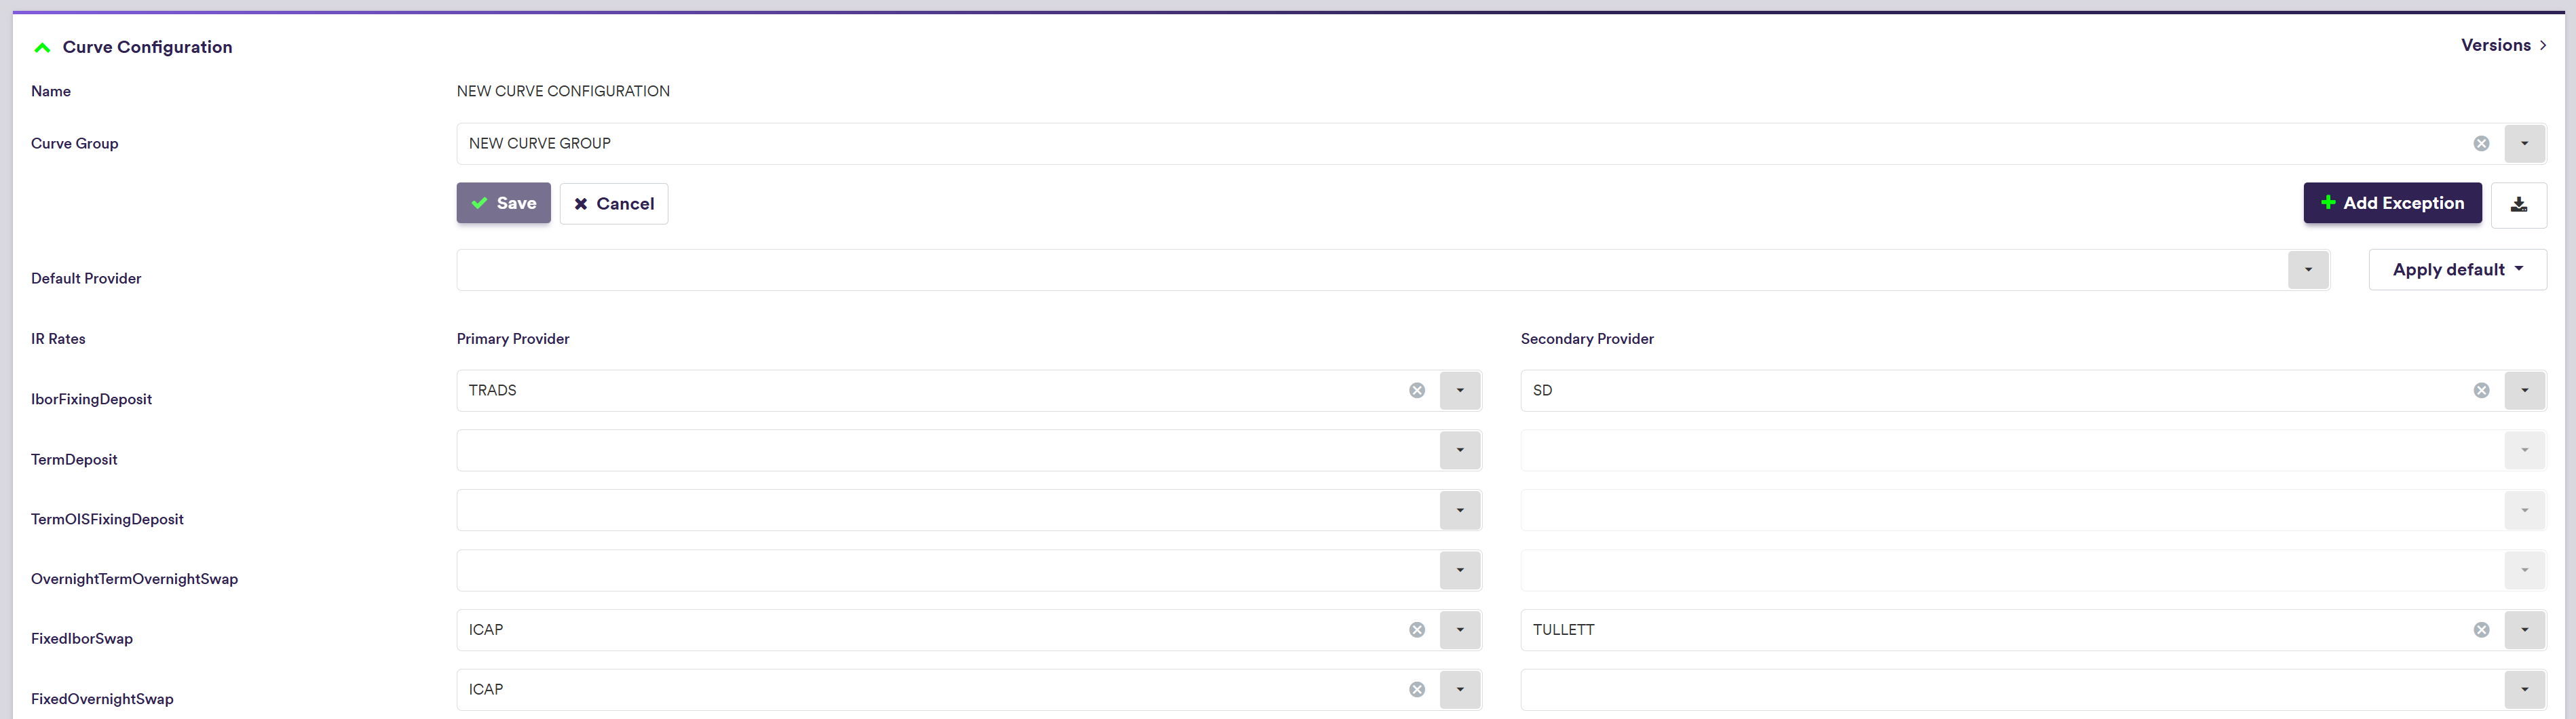2576x719 pixels.
Task: Expand the Curve Group dropdown
Action: 2524,144
